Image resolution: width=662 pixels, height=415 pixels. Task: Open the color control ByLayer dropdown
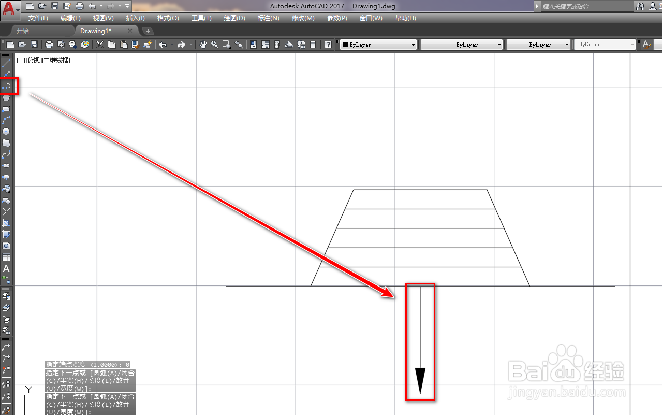[x=378, y=45]
